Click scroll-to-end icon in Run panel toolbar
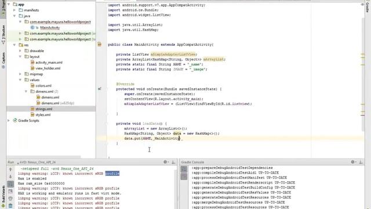The width and height of the screenshot is (371, 209). coord(10,191)
